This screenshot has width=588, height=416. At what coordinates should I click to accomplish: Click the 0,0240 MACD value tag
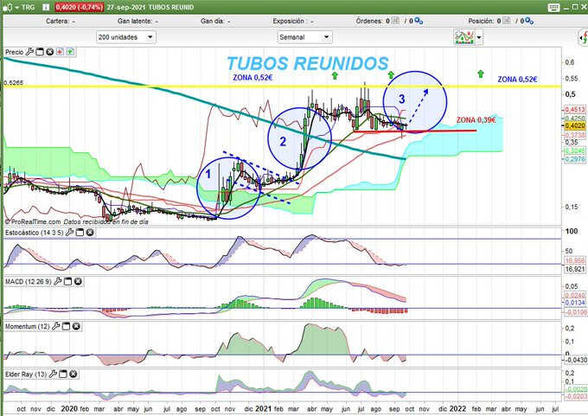tap(574, 295)
